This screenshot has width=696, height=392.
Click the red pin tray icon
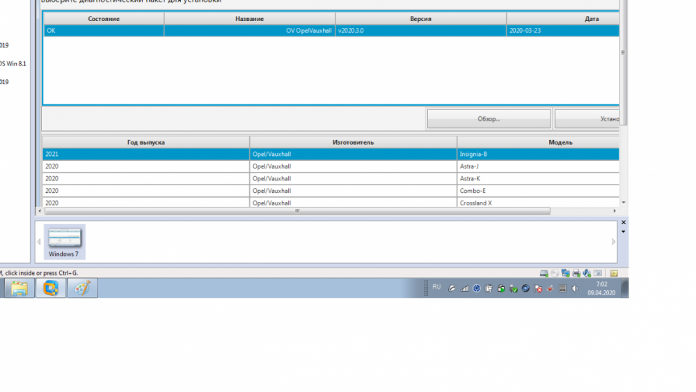coord(550,288)
